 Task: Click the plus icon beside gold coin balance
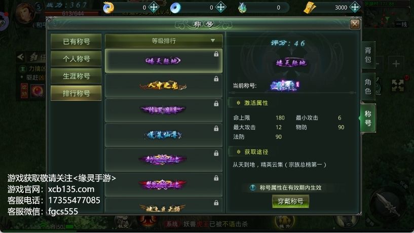pos(154,7)
